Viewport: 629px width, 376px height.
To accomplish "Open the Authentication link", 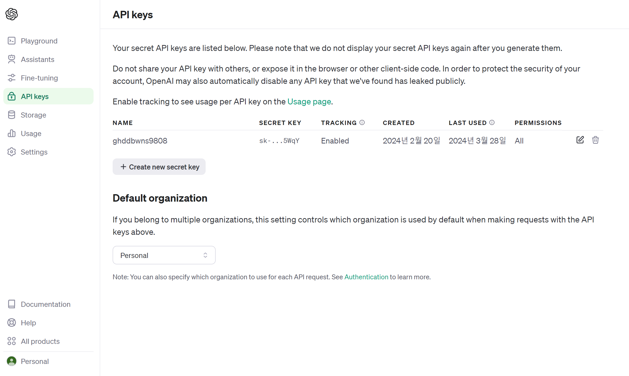I will point(366,277).
